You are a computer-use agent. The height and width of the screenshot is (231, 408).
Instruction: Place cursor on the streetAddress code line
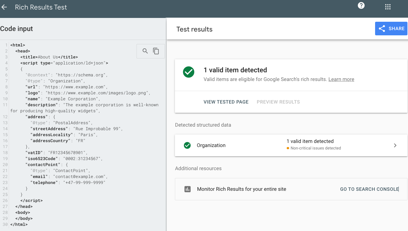(76, 129)
